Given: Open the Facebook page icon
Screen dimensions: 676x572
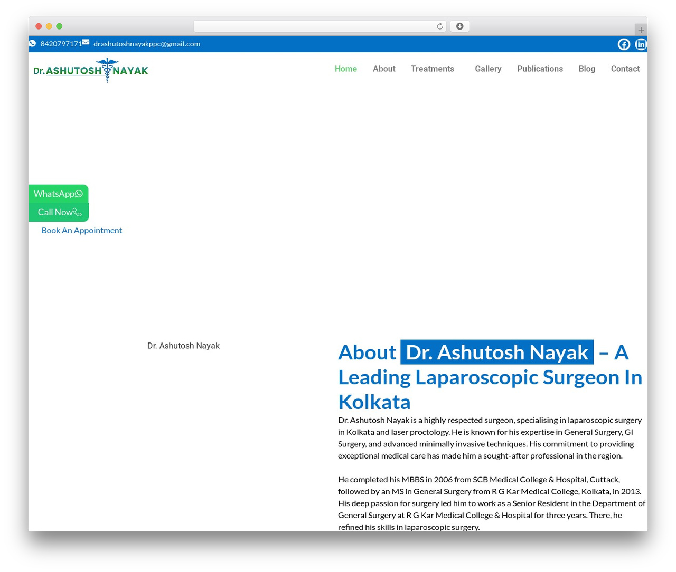Looking at the screenshot, I should point(624,44).
